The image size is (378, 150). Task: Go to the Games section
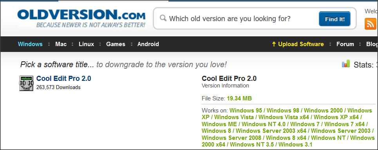pyautogui.click(x=116, y=44)
